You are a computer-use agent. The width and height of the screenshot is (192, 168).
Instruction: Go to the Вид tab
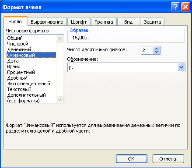click(x=129, y=22)
